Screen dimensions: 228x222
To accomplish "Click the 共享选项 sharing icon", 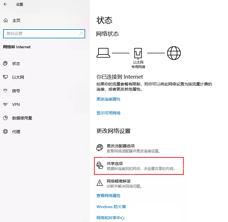I will 100,164.
